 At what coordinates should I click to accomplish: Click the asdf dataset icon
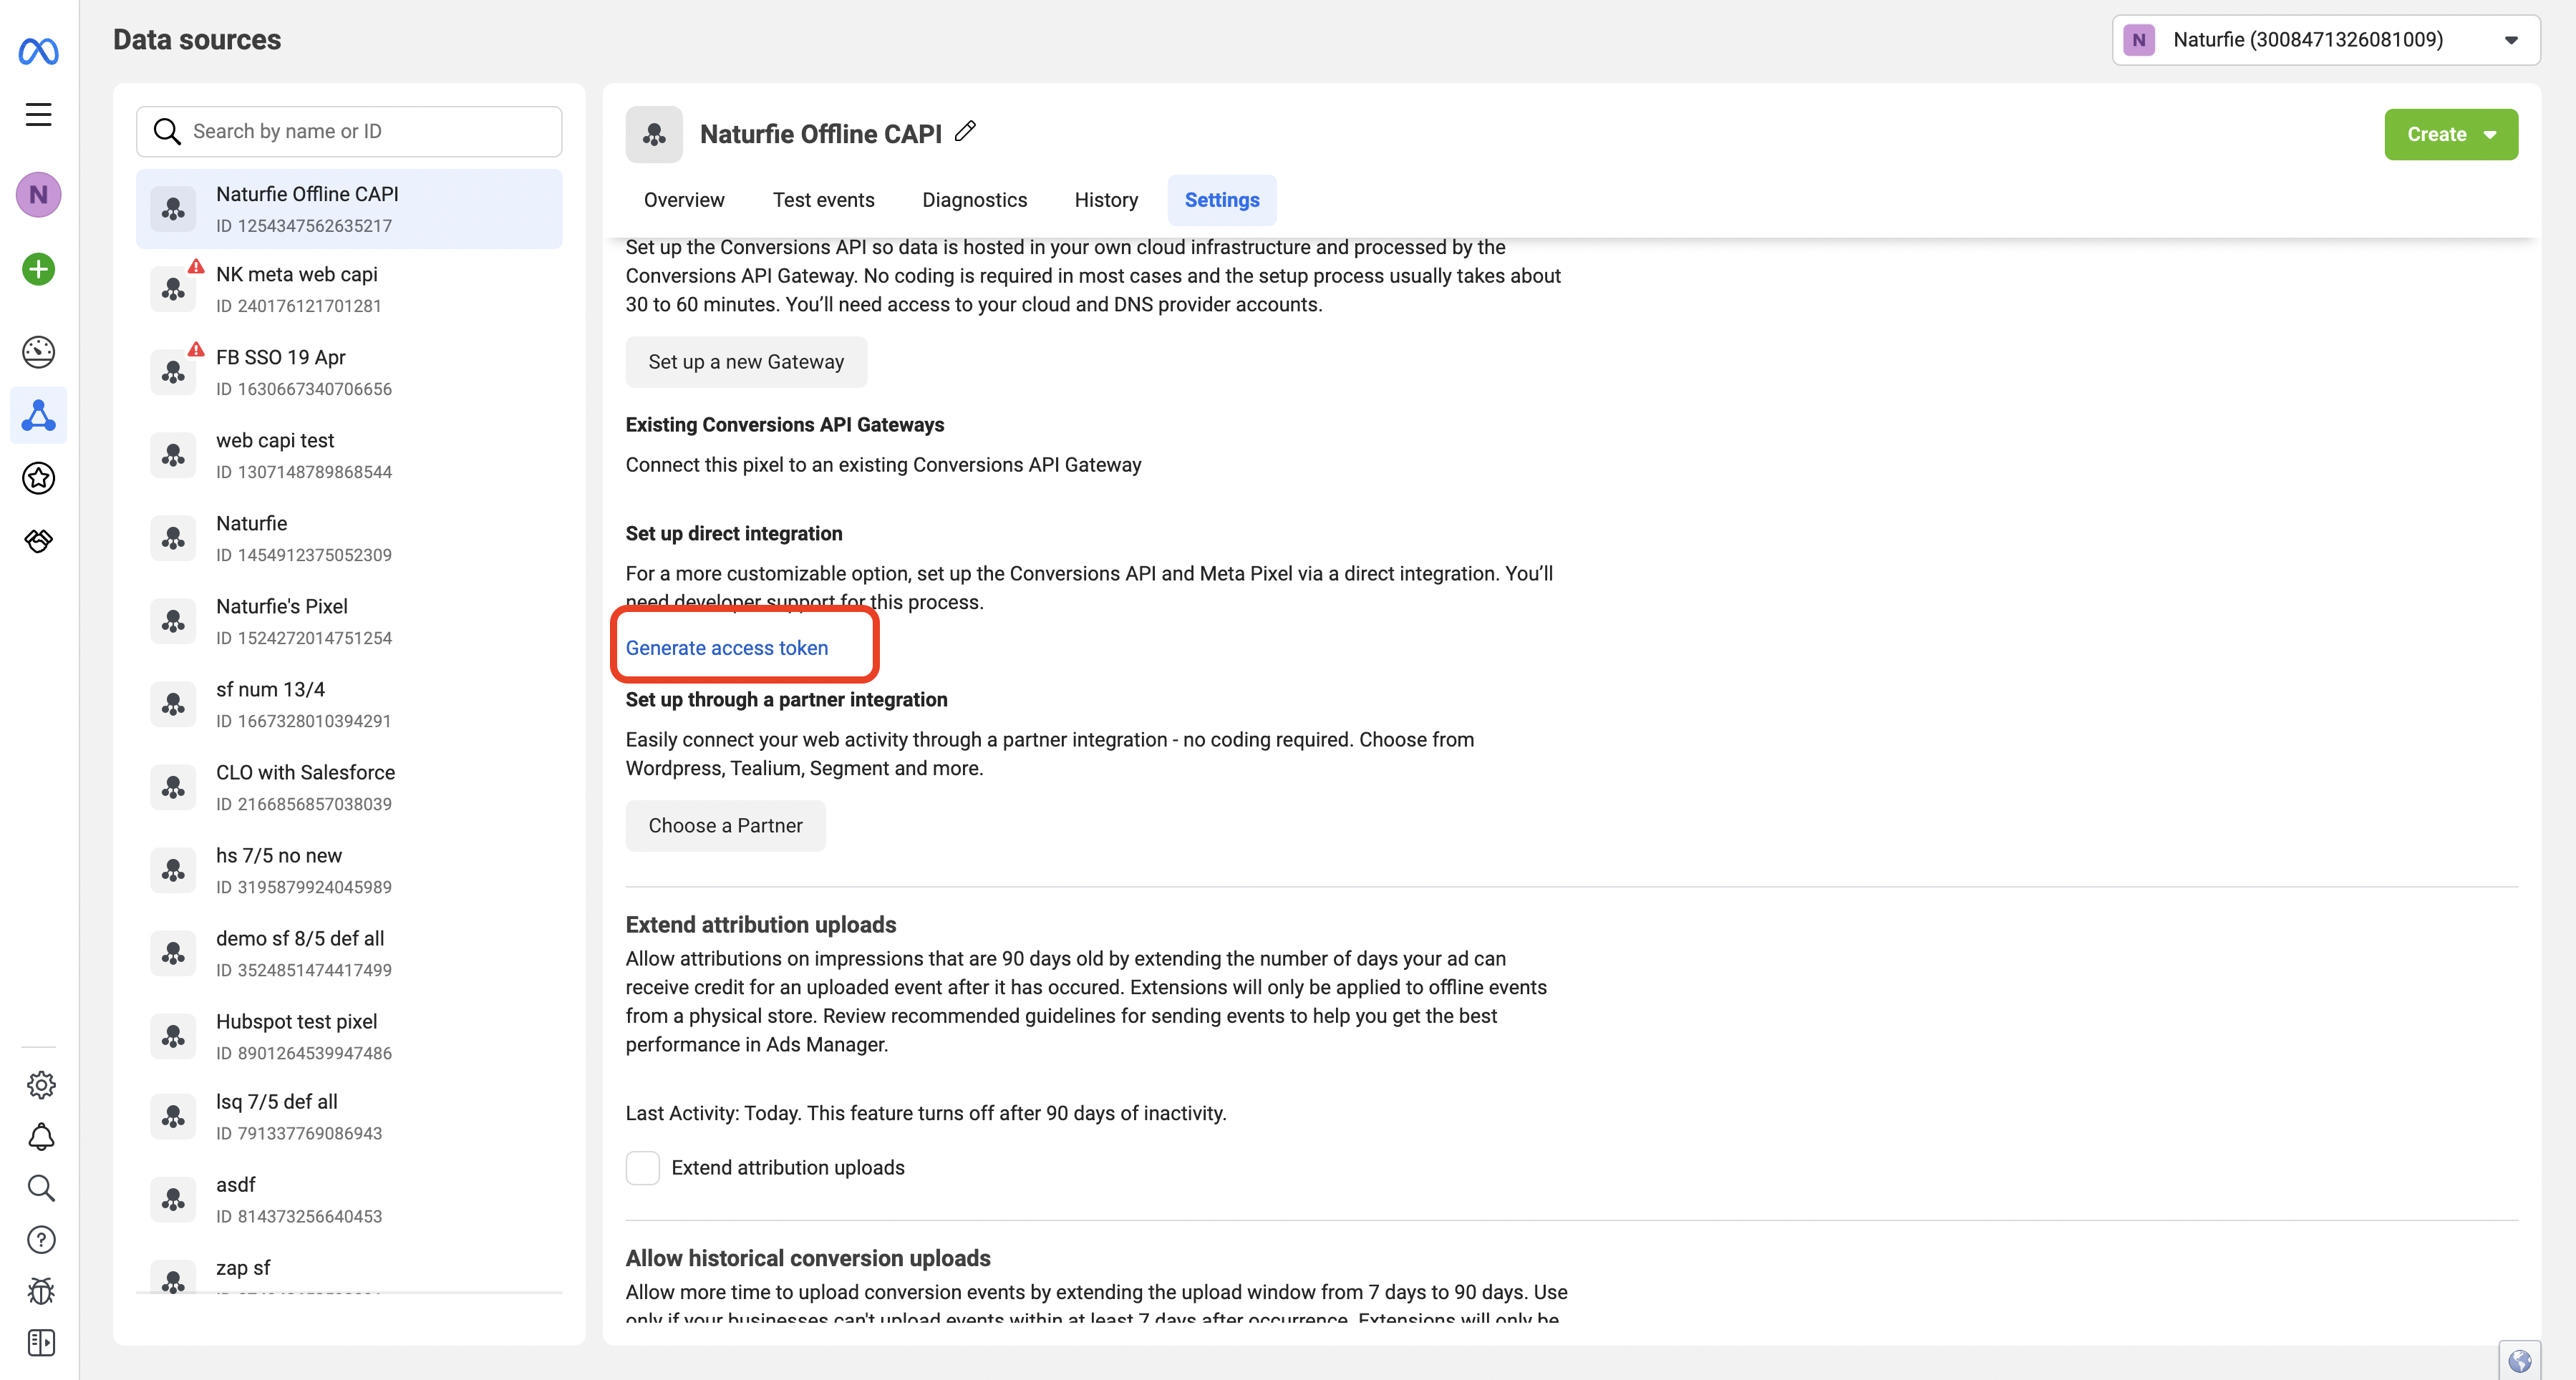(x=173, y=1199)
